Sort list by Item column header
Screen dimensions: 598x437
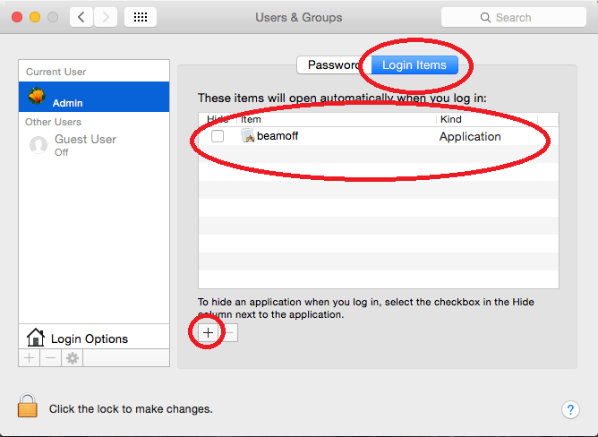[336, 119]
